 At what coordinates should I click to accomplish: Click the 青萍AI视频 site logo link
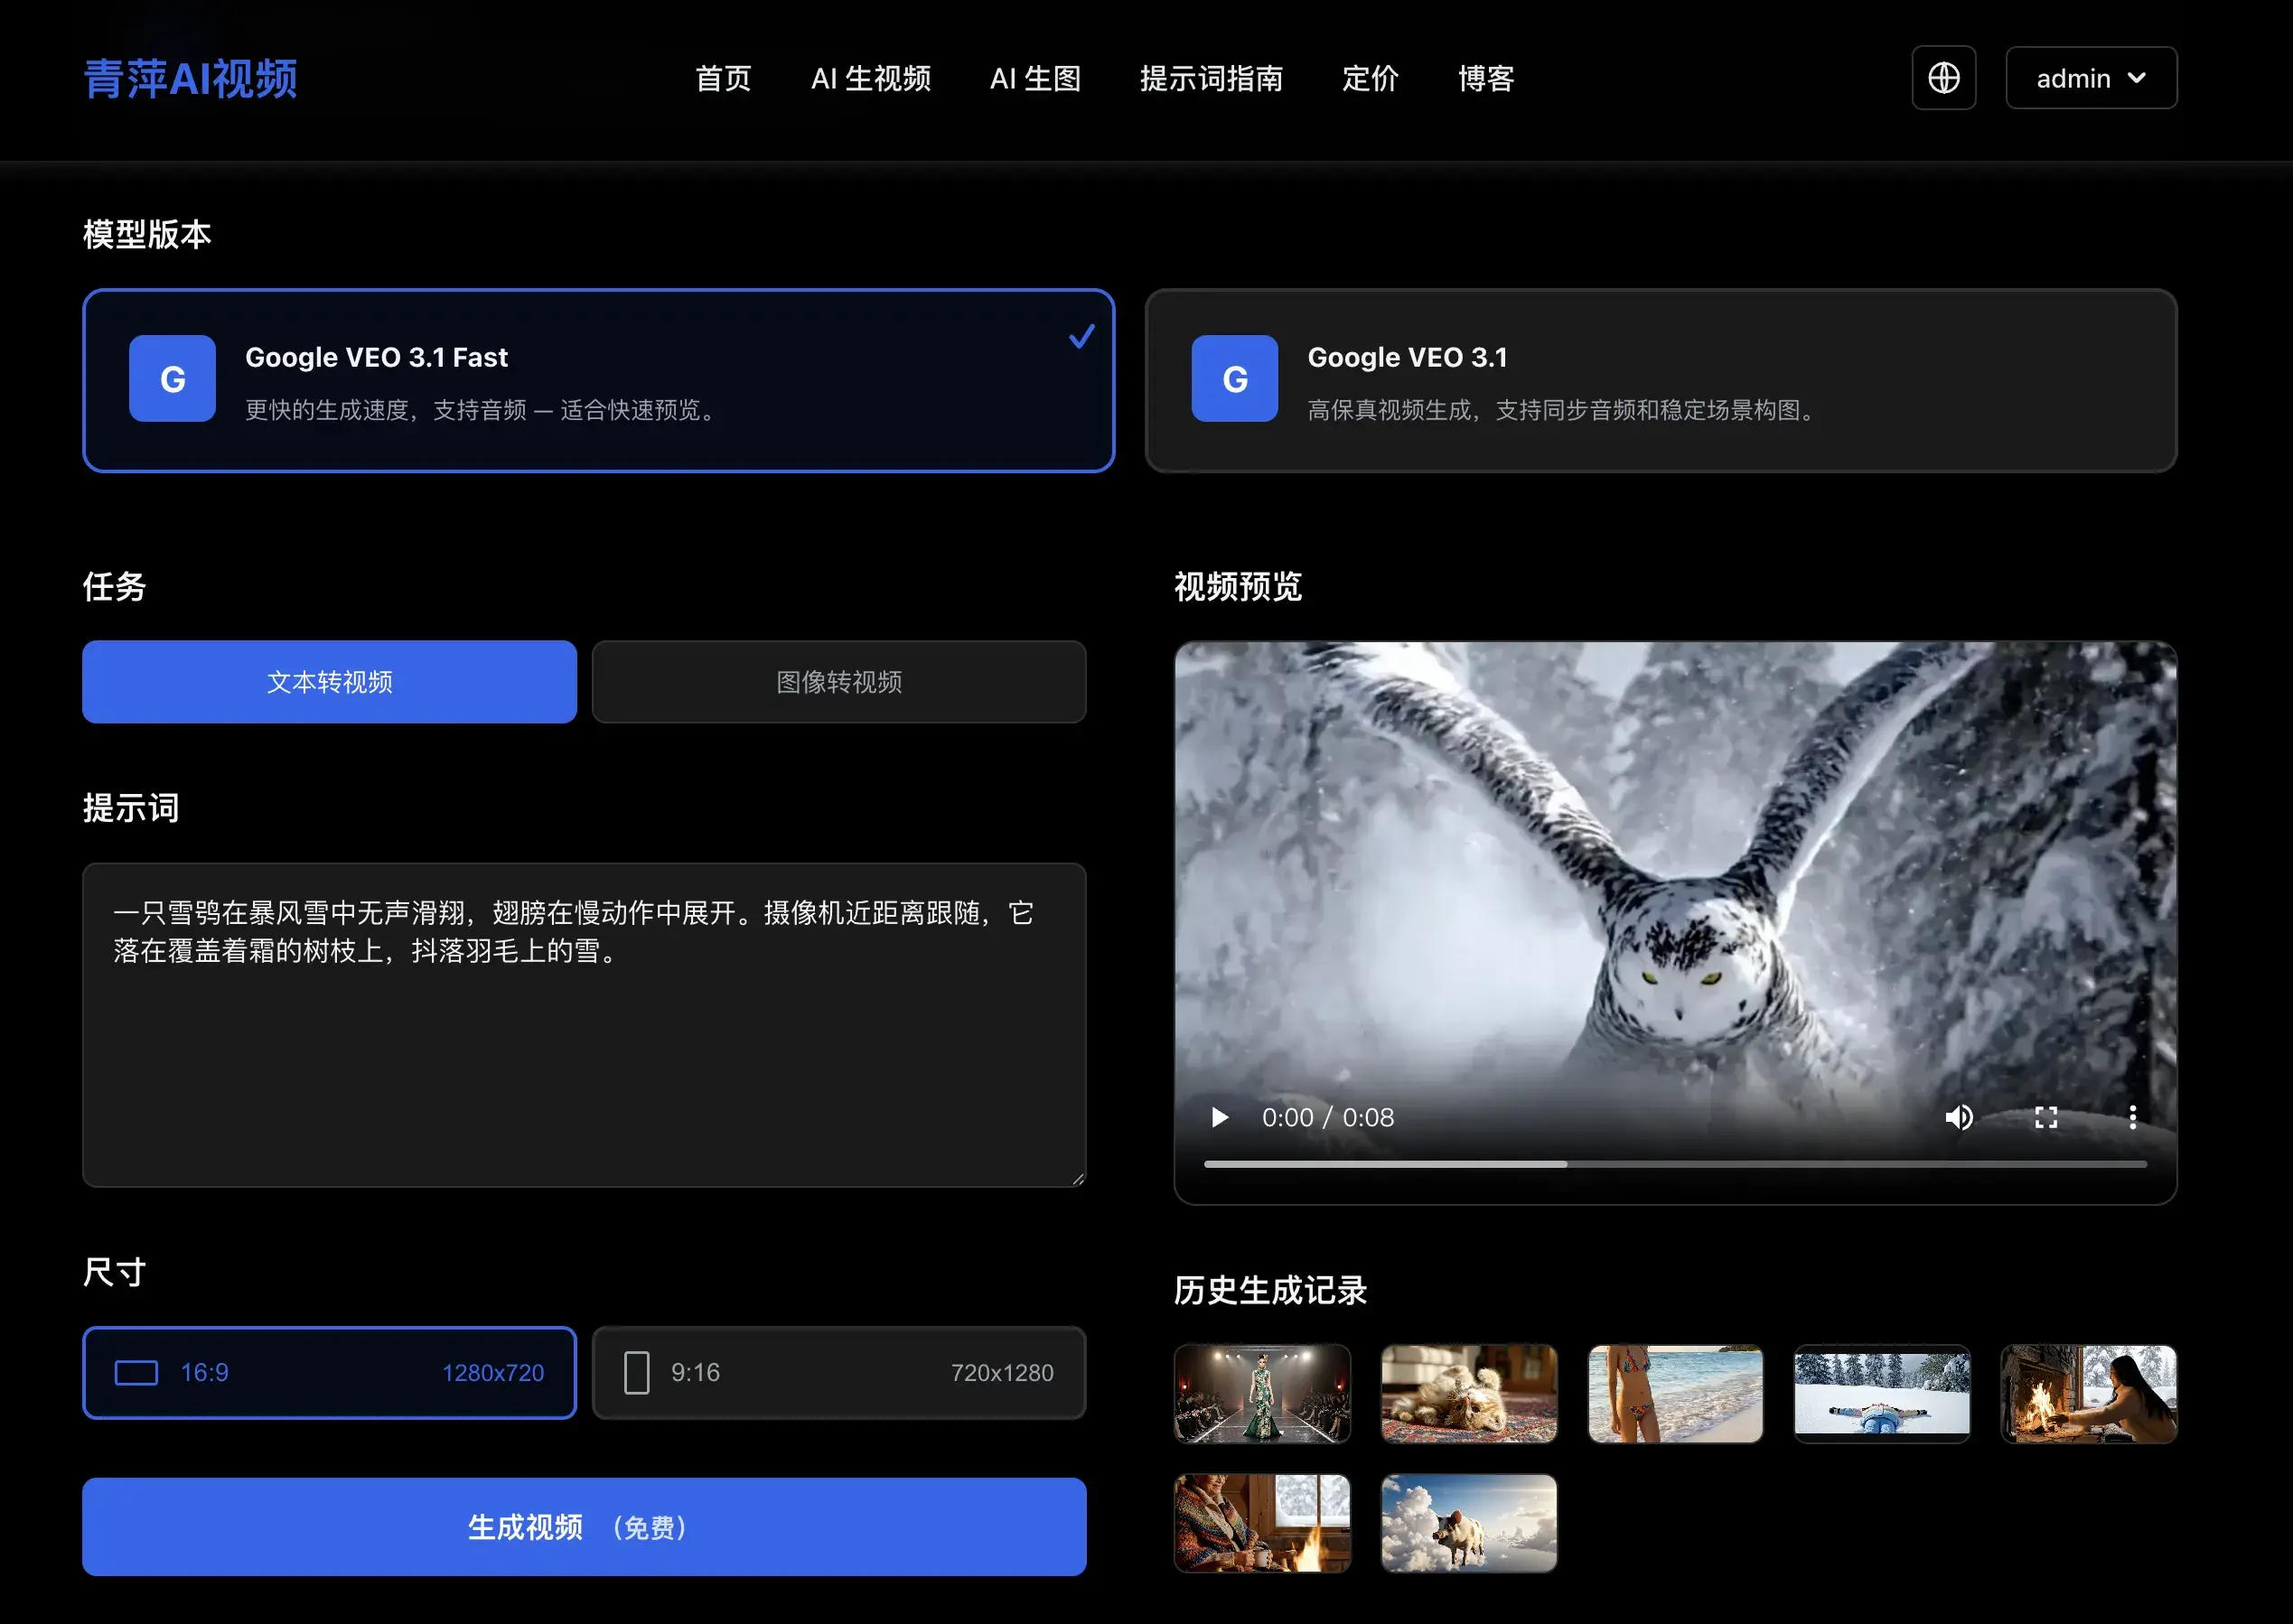coord(191,78)
